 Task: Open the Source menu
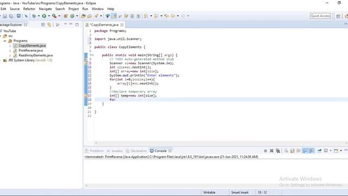15,9
